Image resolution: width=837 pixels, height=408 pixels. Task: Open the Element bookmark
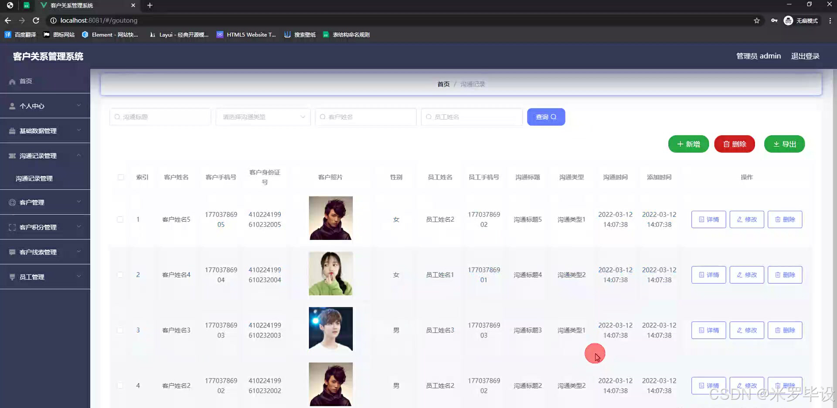click(110, 34)
